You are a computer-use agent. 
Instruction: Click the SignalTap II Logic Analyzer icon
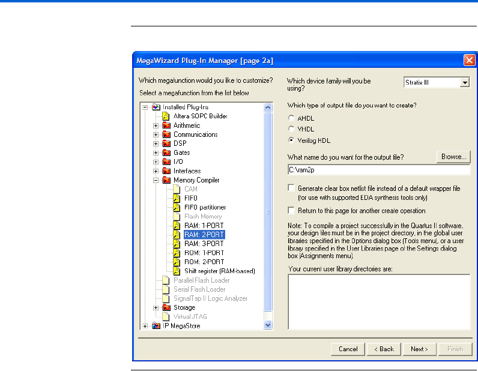166,298
